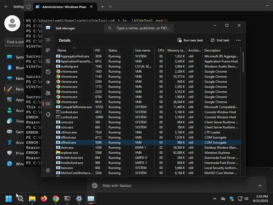This screenshot has height=205, width=273.
Task: Sort by Architecture column header
Action: tap(195, 50)
